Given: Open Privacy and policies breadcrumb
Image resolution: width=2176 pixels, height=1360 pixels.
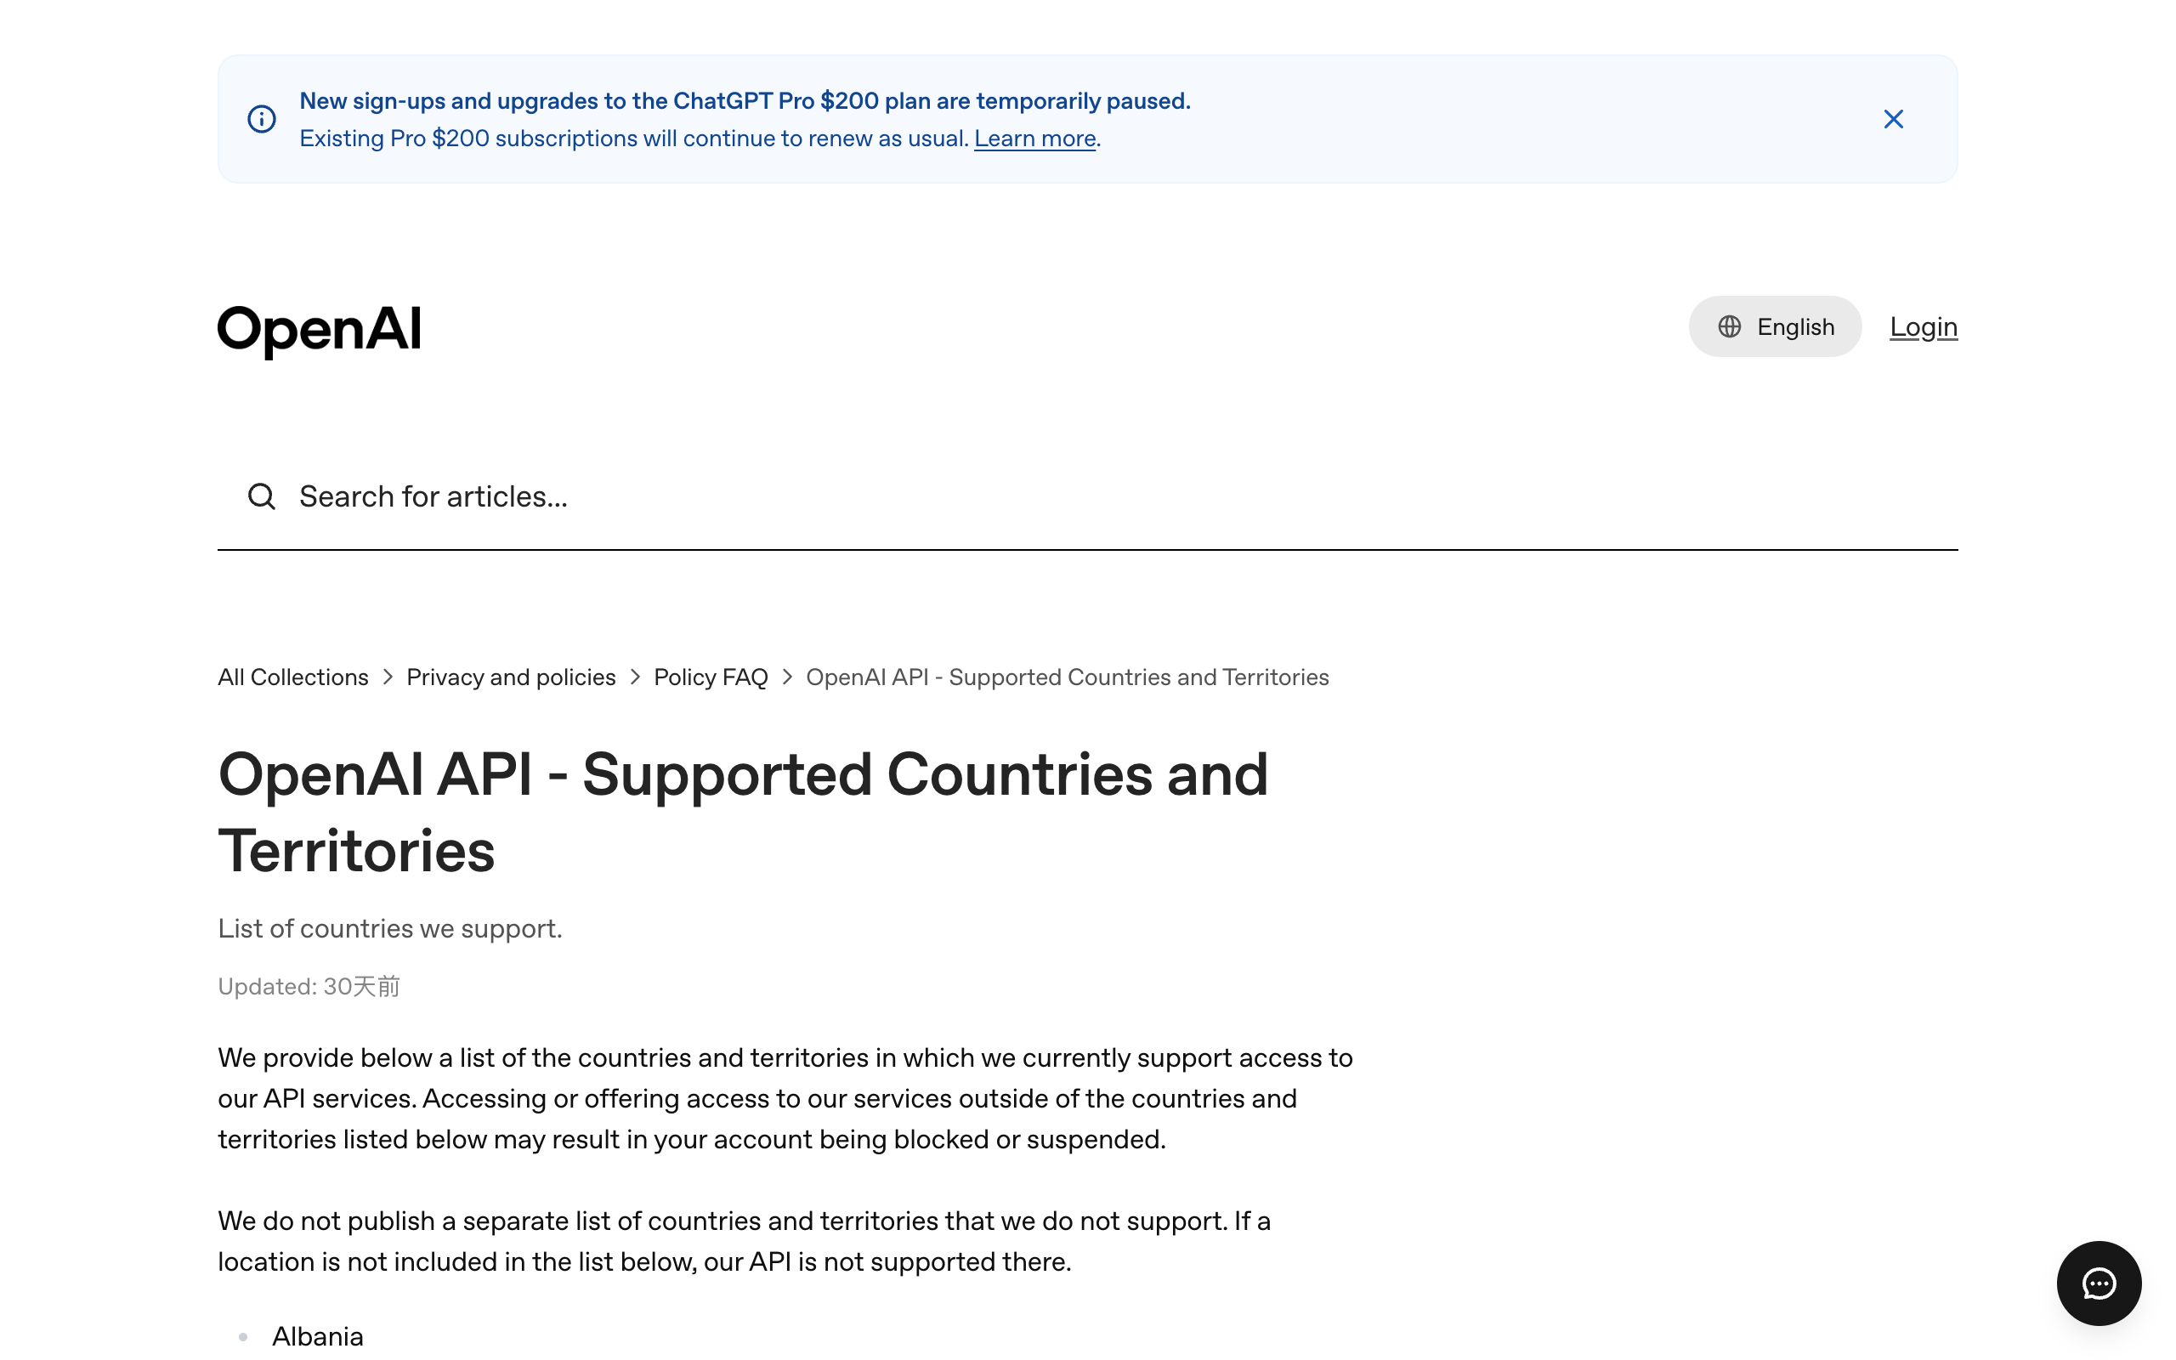Looking at the screenshot, I should [x=511, y=677].
